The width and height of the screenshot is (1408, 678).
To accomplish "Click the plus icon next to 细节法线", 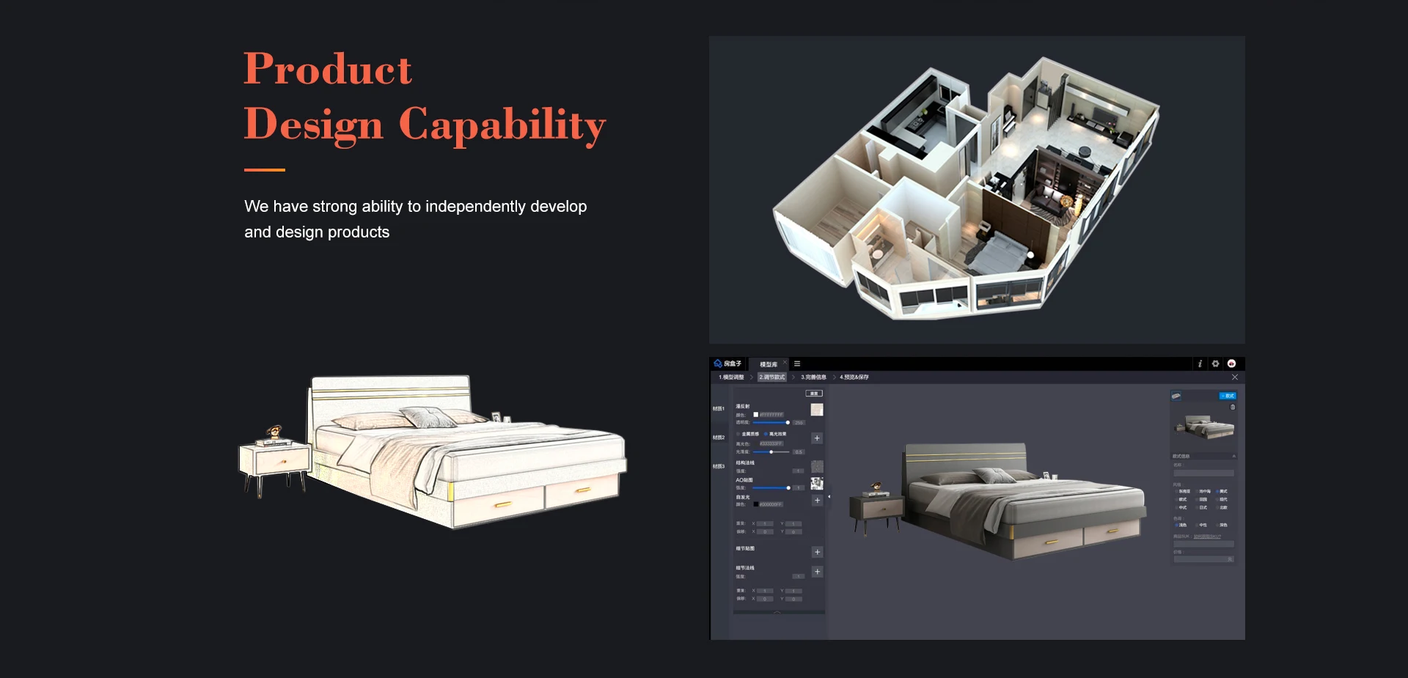I will [x=817, y=572].
